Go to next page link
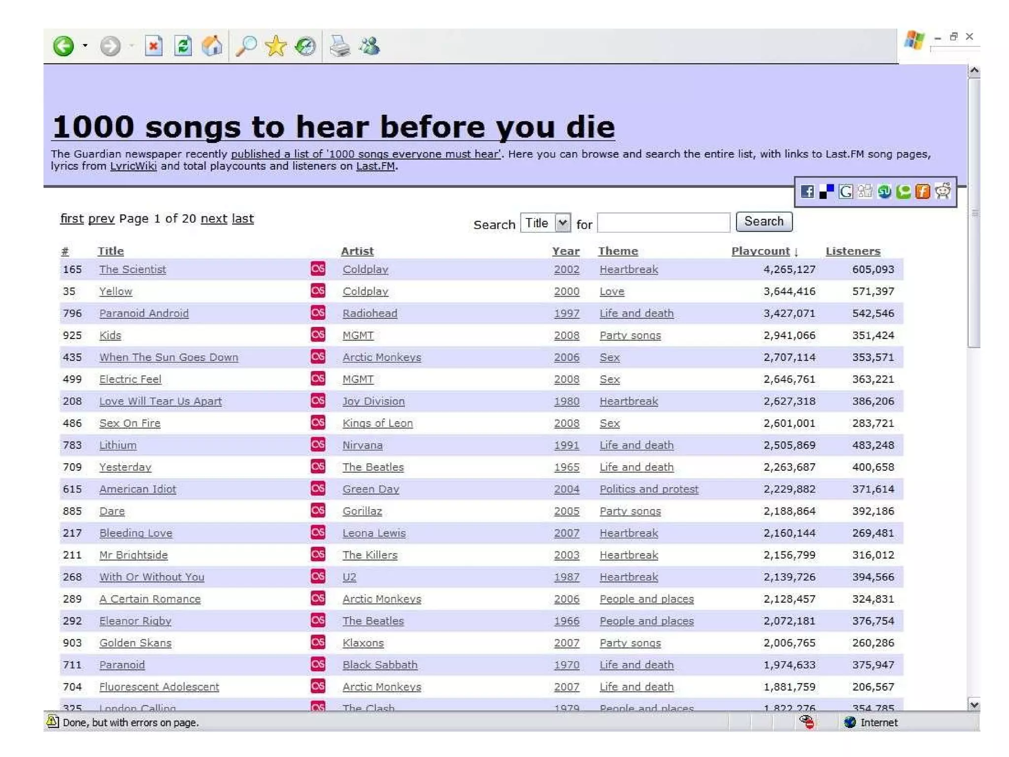Image resolution: width=1009 pixels, height=757 pixels. tap(214, 219)
